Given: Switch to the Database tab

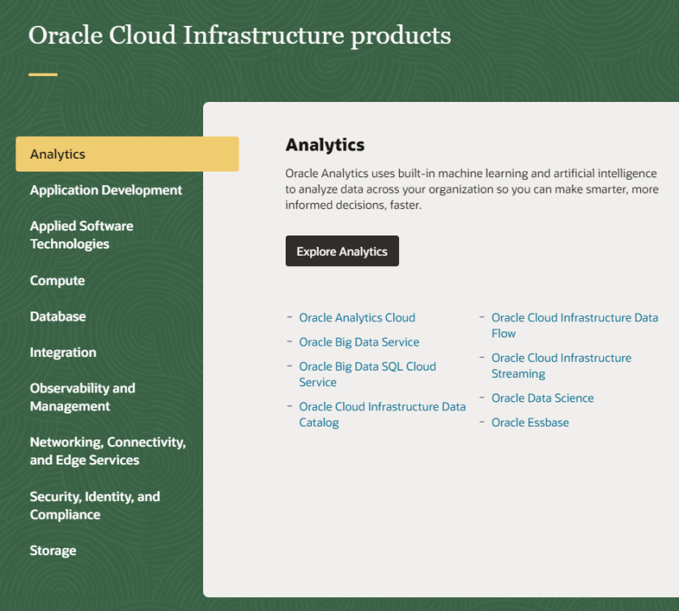Looking at the screenshot, I should (x=57, y=316).
